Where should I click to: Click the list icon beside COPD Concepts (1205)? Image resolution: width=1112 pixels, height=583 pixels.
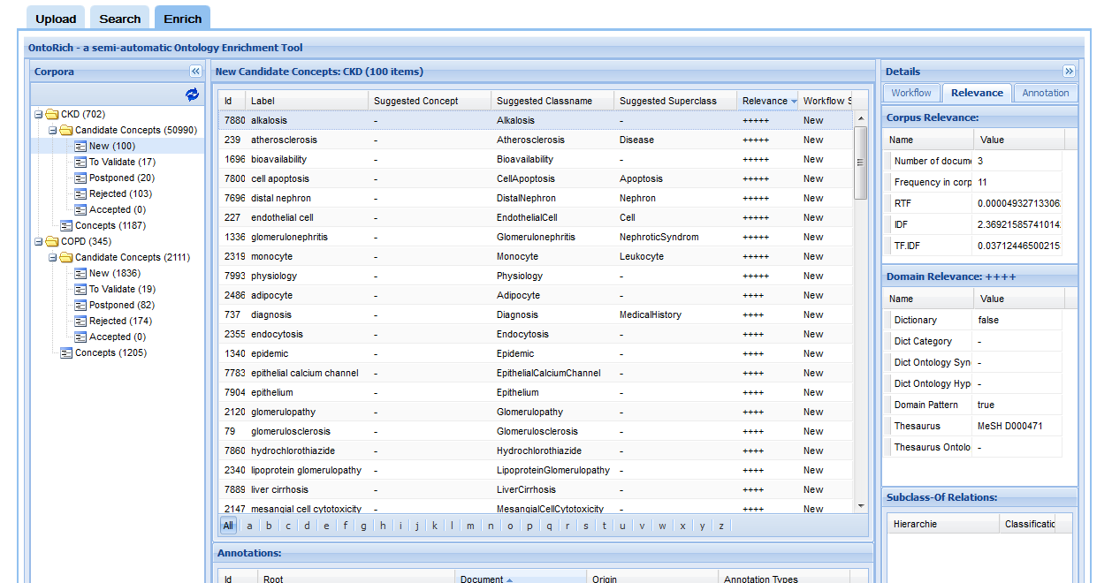pos(66,353)
